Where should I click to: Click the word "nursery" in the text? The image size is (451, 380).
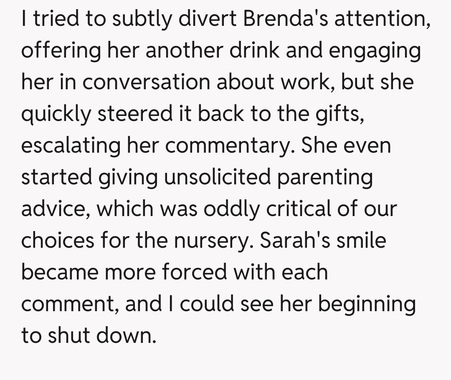(218, 240)
